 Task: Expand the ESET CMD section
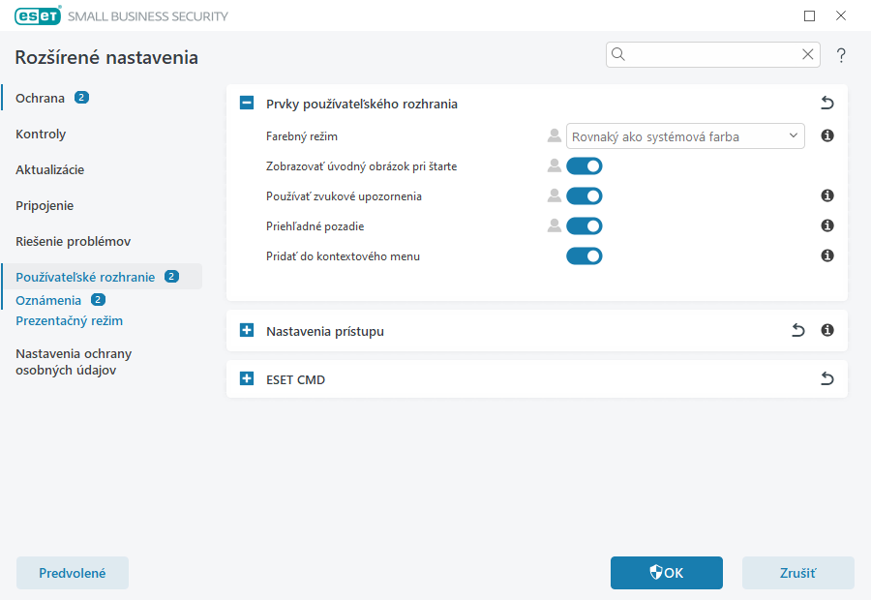pyautogui.click(x=247, y=379)
